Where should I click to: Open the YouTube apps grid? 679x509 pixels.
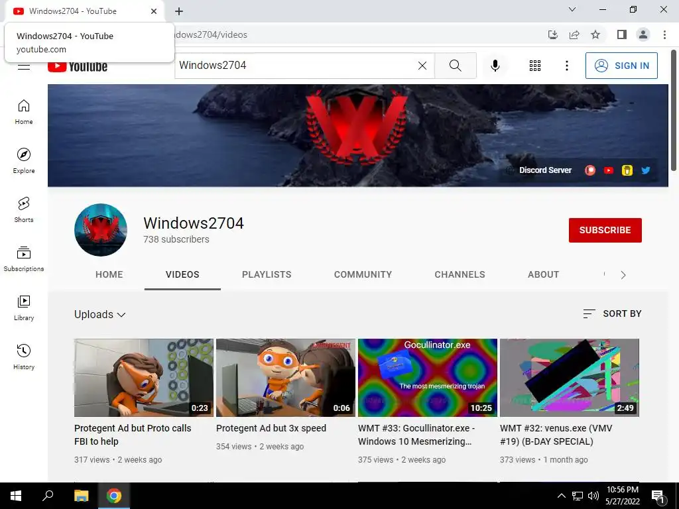[535, 66]
